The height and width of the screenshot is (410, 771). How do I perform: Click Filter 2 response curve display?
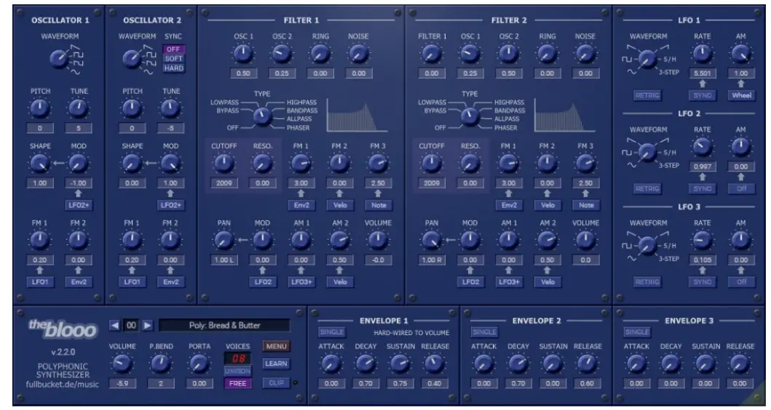[564, 115]
